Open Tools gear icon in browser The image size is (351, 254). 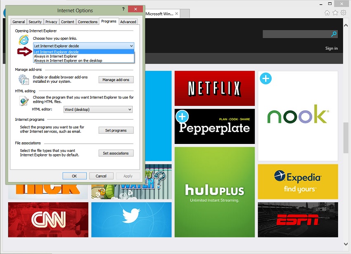pyautogui.click(x=344, y=12)
